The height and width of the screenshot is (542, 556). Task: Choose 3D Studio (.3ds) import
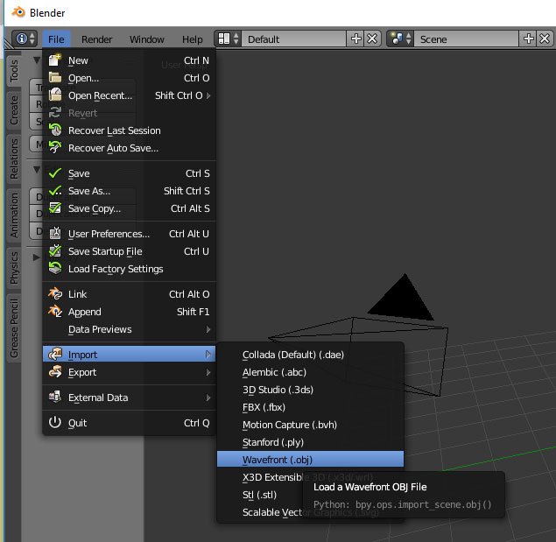(x=310, y=390)
